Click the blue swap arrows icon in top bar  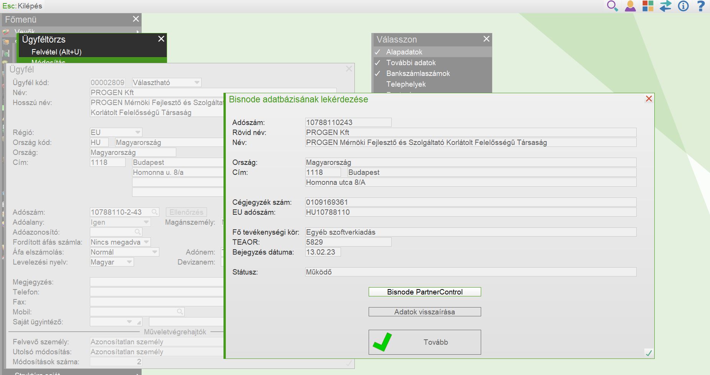tap(665, 6)
